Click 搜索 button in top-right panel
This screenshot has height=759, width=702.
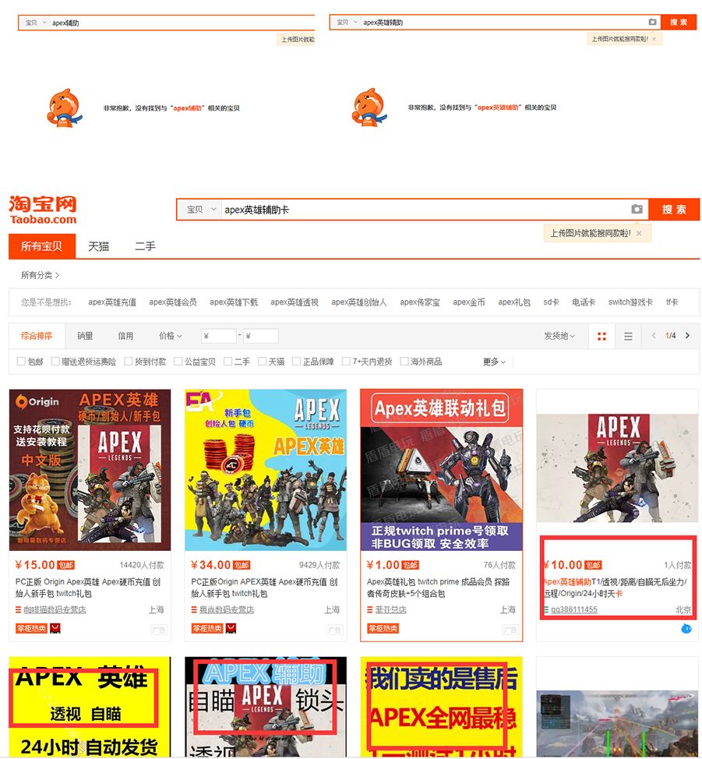[x=679, y=23]
